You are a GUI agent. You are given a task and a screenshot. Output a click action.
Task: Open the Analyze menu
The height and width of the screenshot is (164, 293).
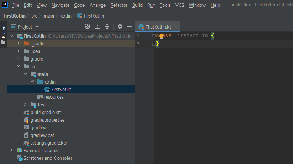point(98,5)
